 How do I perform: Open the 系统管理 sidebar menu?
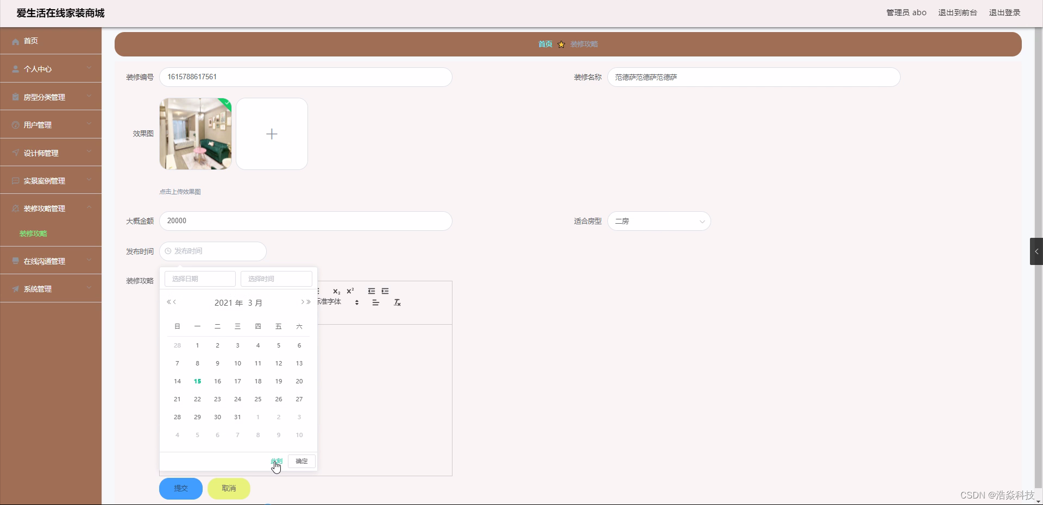pyautogui.click(x=51, y=288)
